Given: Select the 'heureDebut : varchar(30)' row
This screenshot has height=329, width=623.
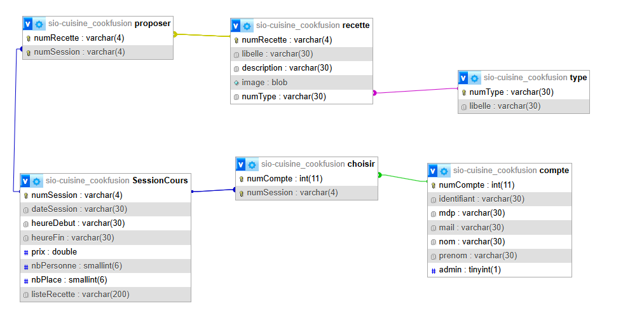Looking at the screenshot, I should [106, 223].
